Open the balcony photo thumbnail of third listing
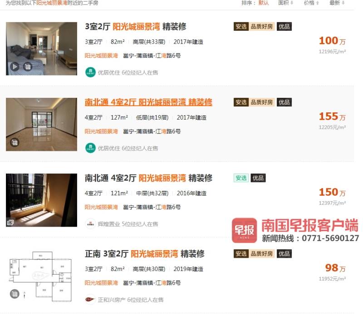 pos(41,200)
